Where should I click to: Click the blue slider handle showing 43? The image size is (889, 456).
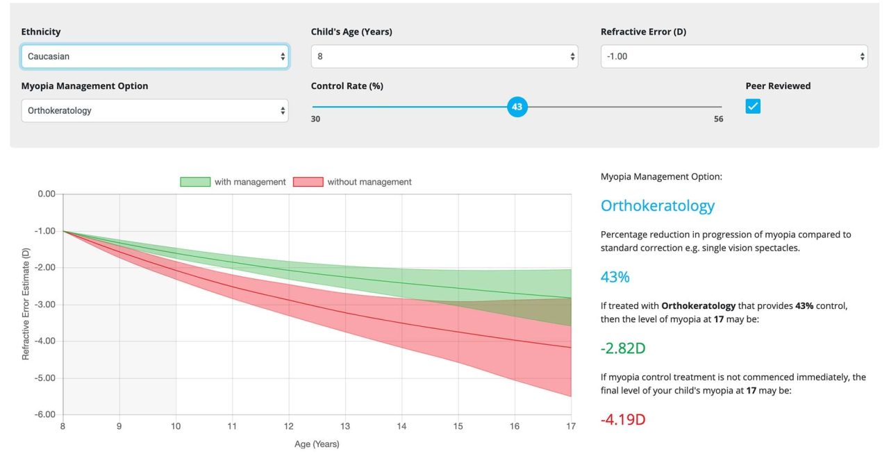(x=517, y=107)
